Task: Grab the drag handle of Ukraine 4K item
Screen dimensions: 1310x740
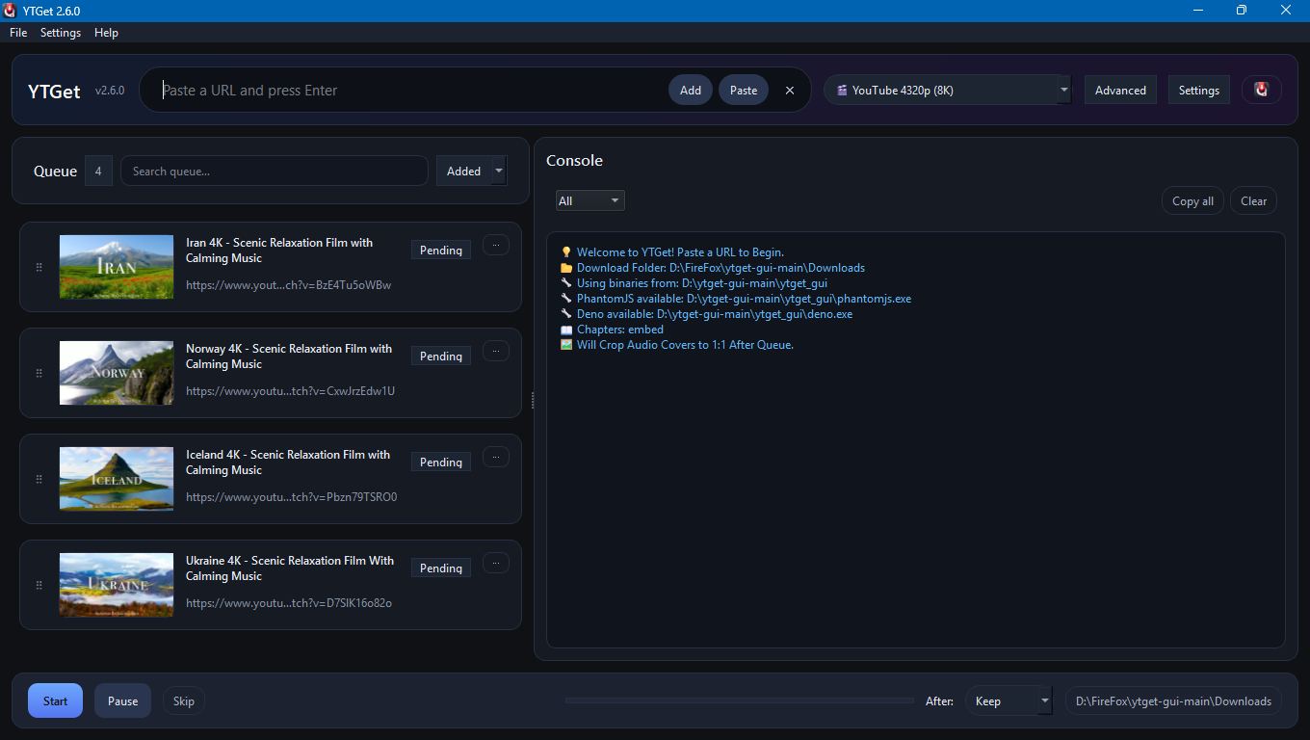Action: (39, 585)
